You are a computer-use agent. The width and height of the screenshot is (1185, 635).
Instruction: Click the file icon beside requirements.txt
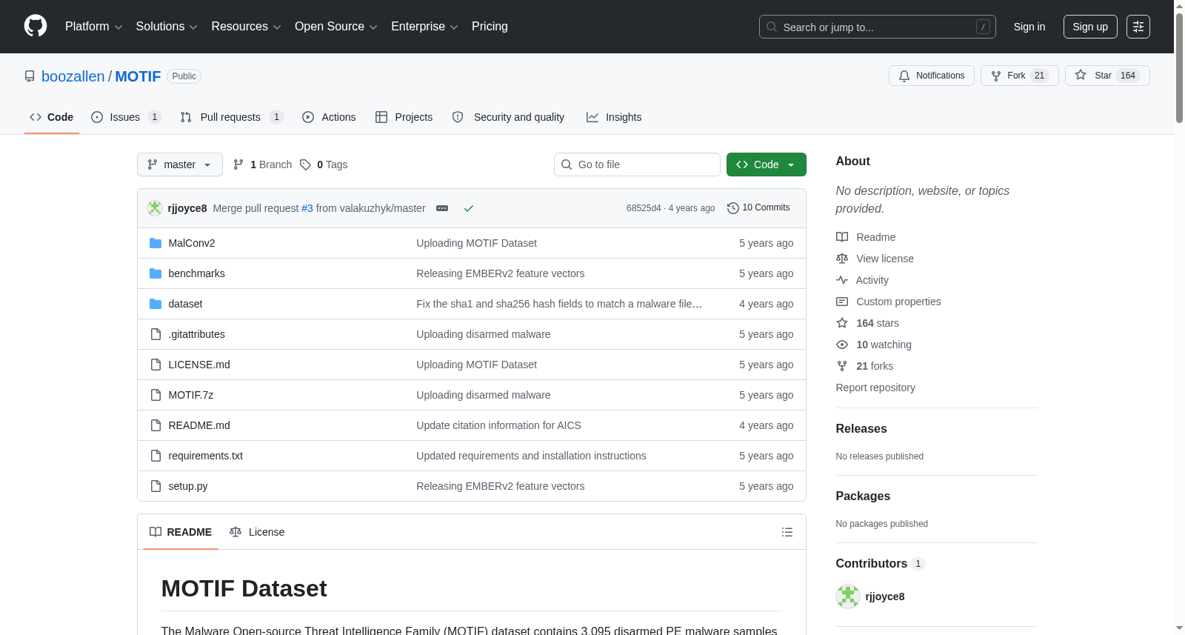point(156,456)
